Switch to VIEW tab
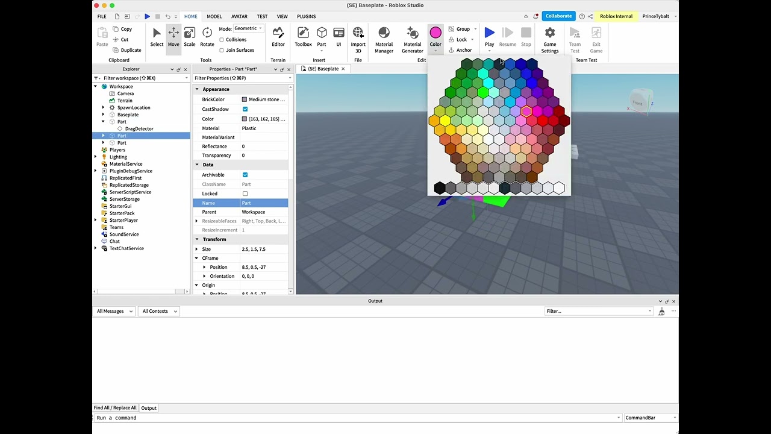The width and height of the screenshot is (771, 434). [282, 16]
